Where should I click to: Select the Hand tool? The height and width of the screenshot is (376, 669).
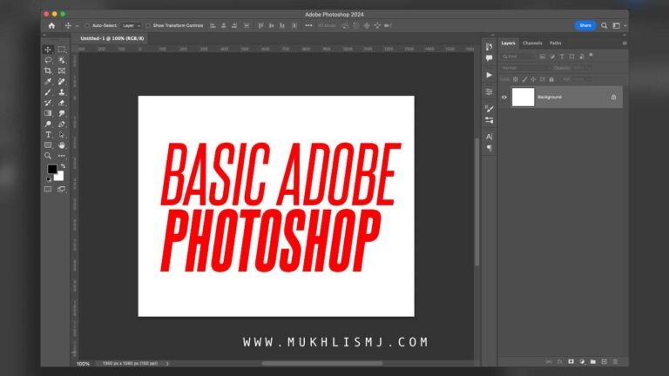point(62,145)
